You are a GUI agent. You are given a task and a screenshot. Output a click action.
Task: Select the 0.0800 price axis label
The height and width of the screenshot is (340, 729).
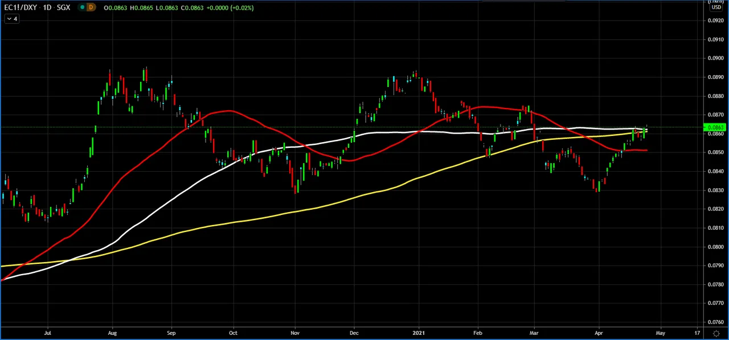[716, 247]
